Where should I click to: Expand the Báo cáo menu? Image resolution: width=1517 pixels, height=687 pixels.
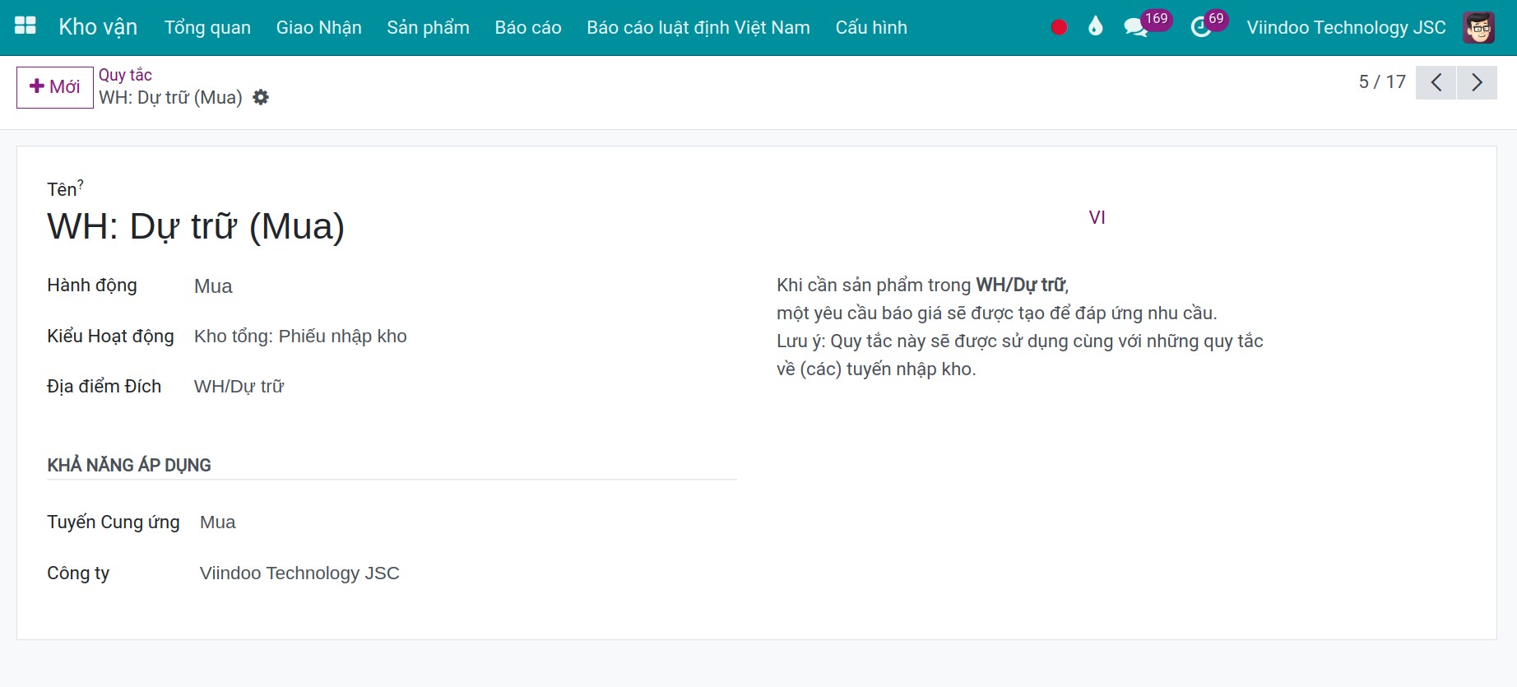click(528, 27)
